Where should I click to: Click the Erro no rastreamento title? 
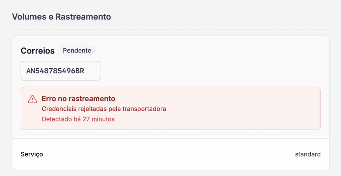79,99
